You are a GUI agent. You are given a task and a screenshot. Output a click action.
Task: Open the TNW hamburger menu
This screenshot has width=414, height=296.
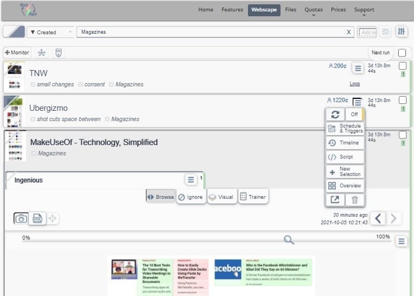point(357,68)
